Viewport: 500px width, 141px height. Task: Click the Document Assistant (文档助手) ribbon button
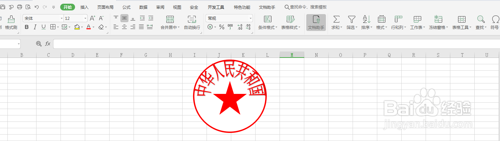[316, 23]
